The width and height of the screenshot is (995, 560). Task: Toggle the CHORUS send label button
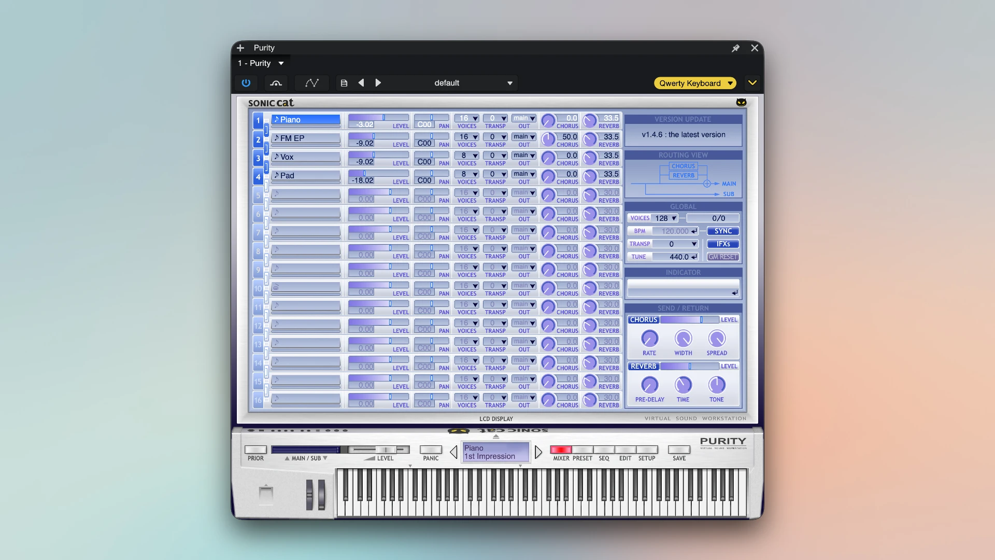click(644, 320)
